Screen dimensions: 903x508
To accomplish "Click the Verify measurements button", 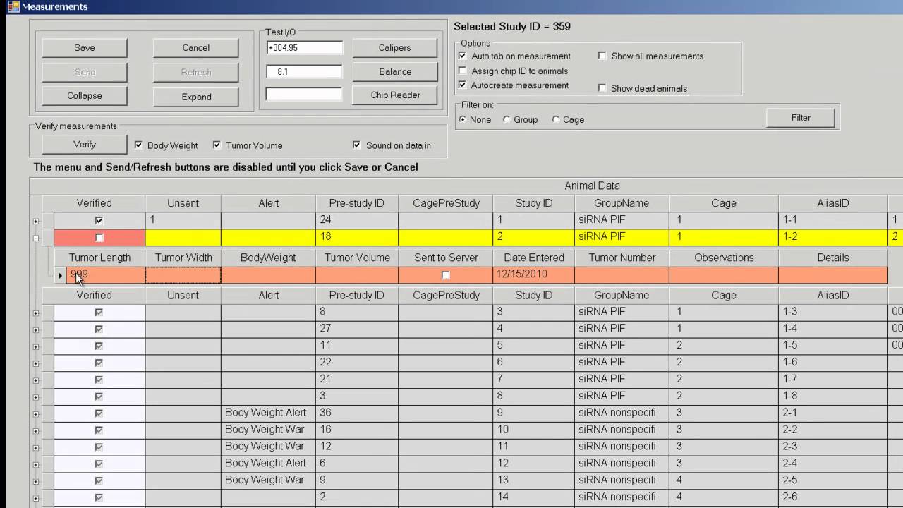I will click(x=85, y=145).
